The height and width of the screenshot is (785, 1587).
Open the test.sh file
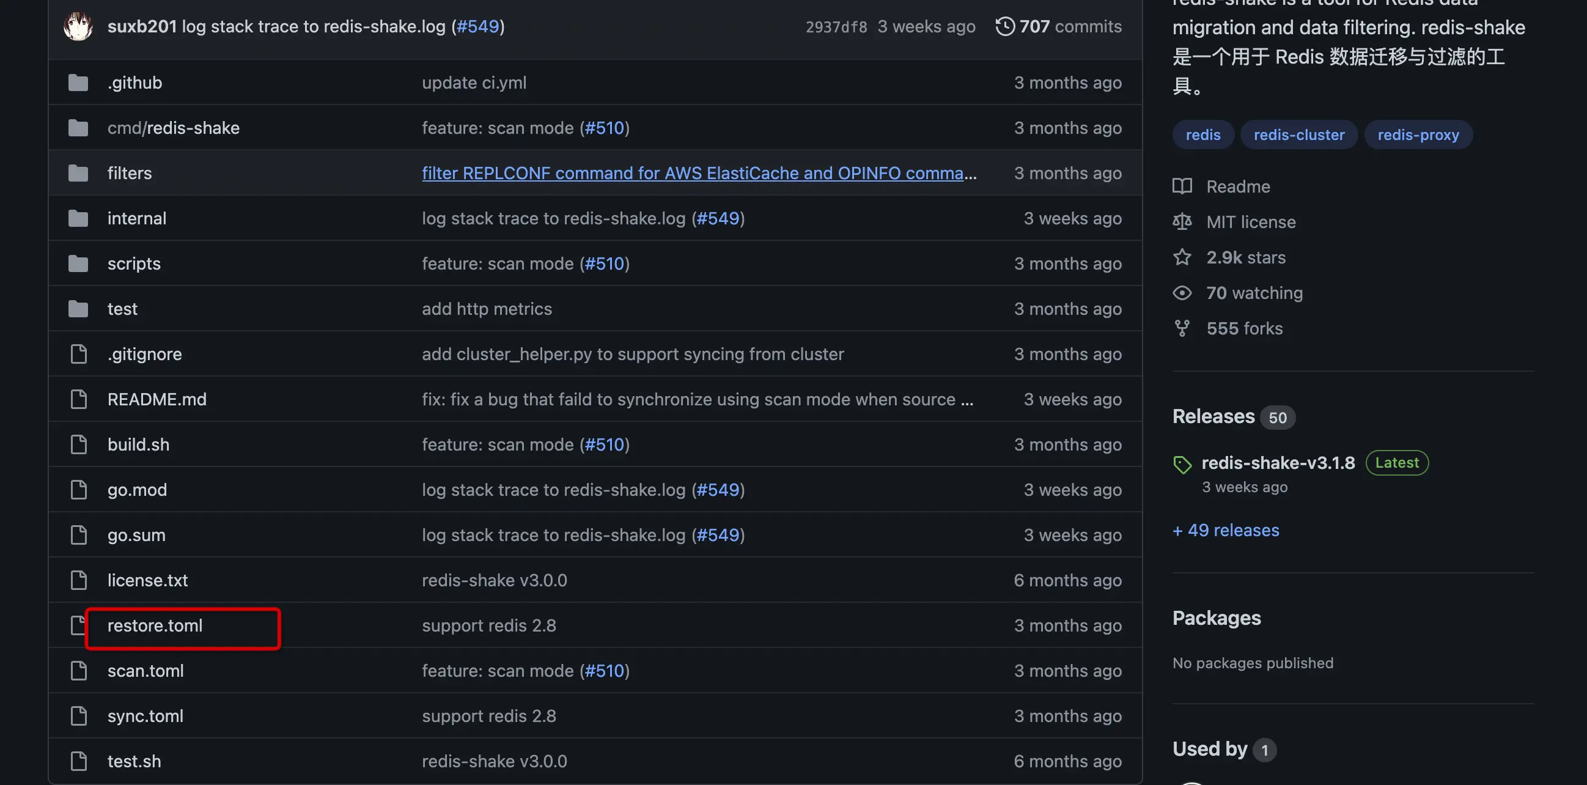(134, 762)
